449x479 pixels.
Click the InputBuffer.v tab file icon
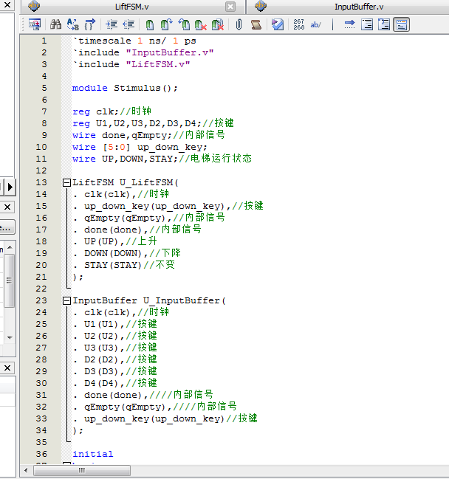point(261,6)
